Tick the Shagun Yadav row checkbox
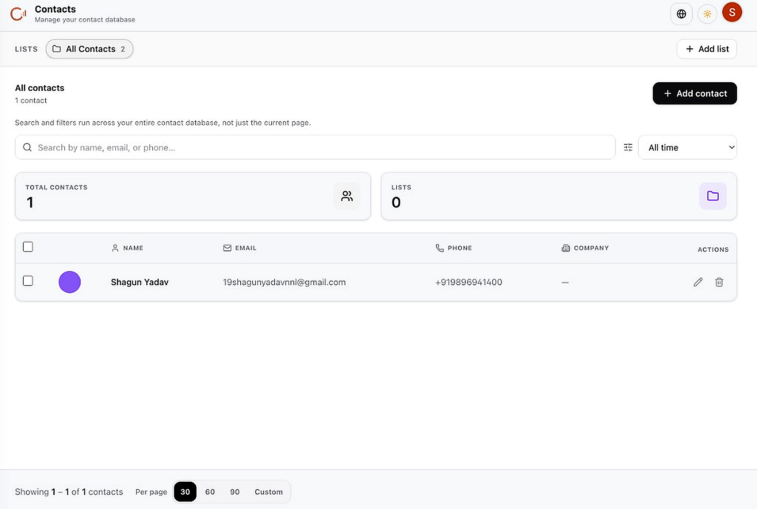Screen dimensions: 757x509 point(28,281)
